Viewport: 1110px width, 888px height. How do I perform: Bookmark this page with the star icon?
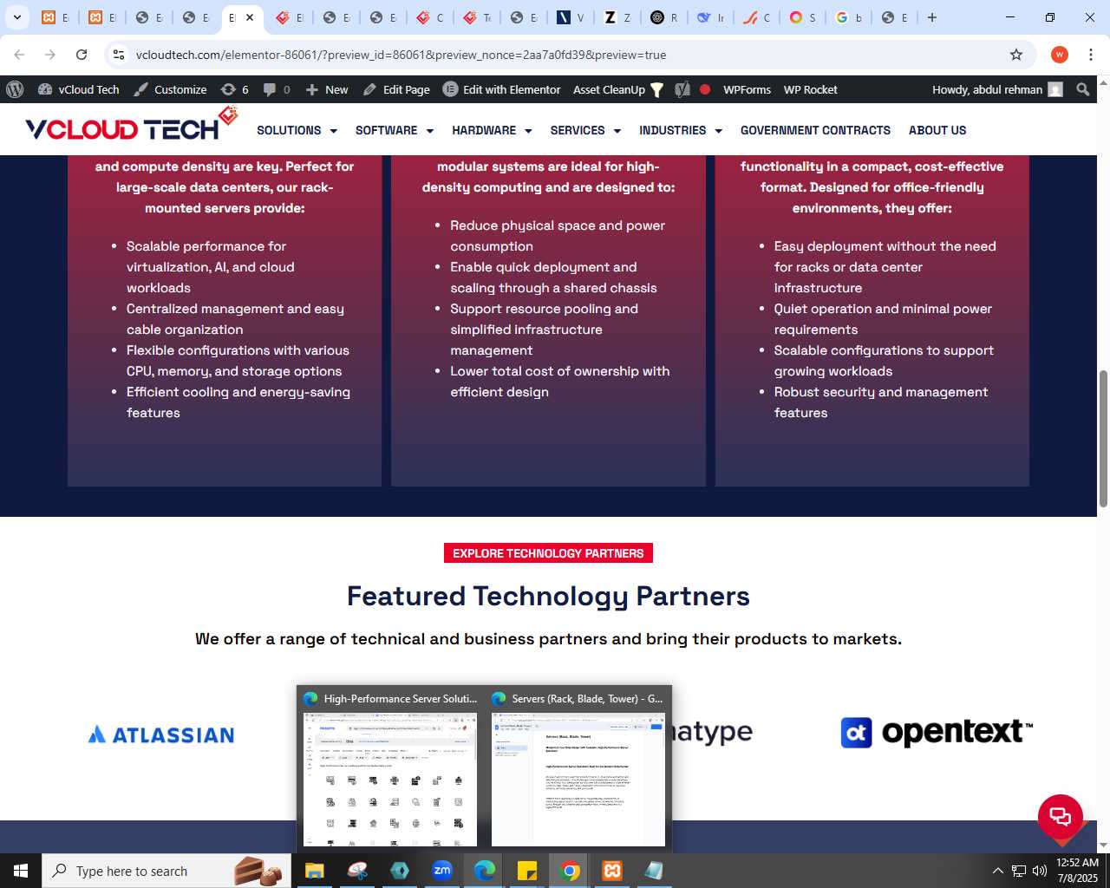coord(1016,55)
